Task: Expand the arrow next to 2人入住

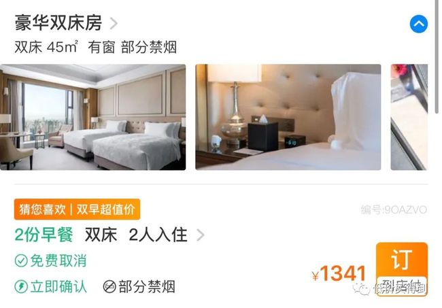Action: [x=200, y=235]
